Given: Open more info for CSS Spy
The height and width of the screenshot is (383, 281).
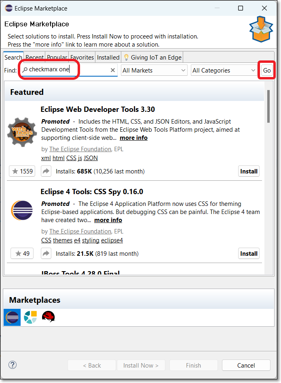Looking at the screenshot, I should [x=108, y=220].
